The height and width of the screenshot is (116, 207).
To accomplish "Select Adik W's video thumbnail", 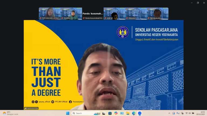I will [x=115, y=13].
